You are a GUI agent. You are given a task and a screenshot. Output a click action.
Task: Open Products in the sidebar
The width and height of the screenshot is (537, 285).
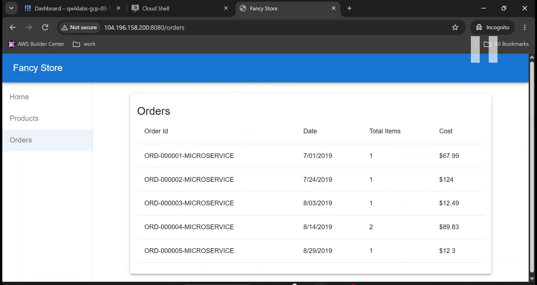[x=47, y=119]
